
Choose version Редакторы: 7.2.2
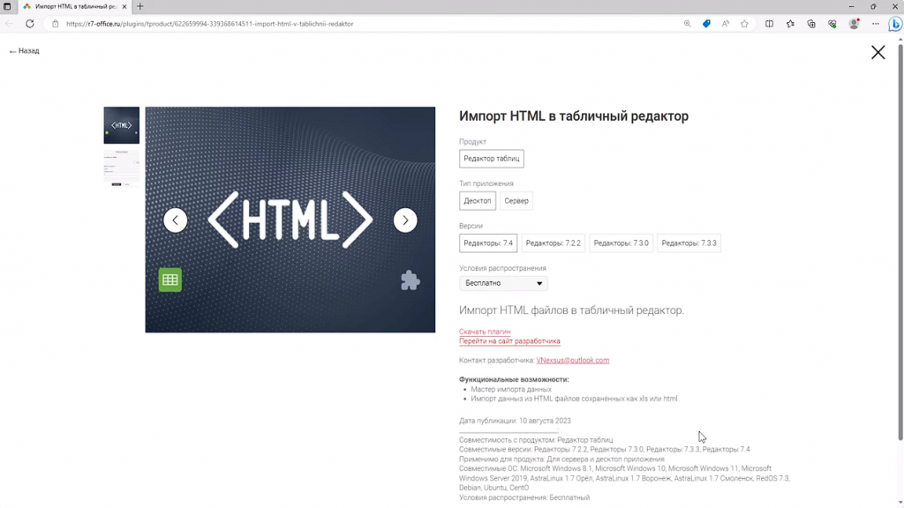click(x=553, y=243)
